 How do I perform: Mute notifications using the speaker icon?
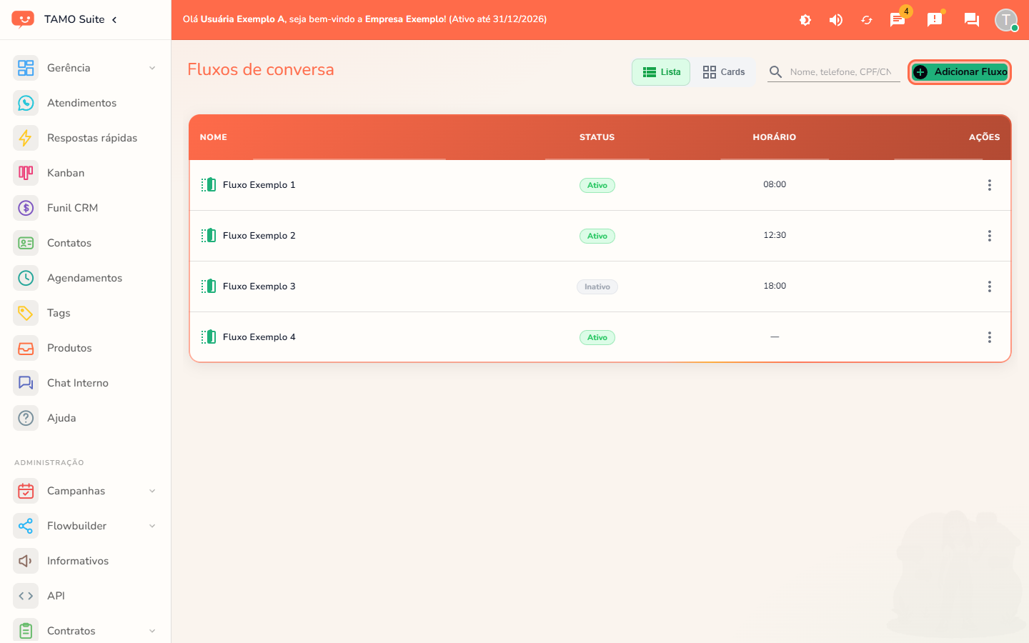pos(836,20)
